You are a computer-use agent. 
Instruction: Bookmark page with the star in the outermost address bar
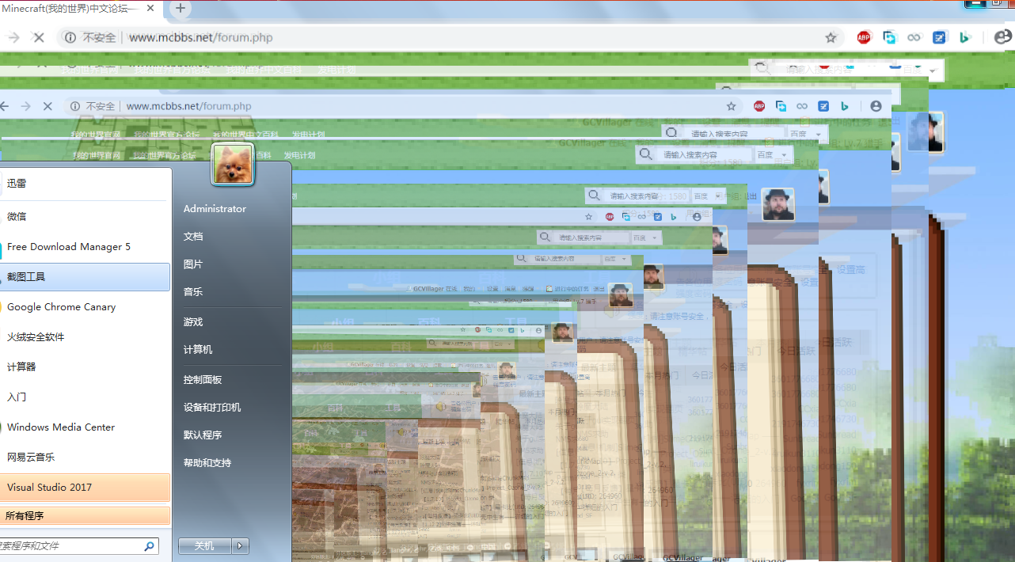coord(831,37)
